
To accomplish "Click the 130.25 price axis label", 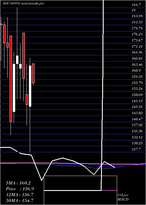I will point(137,143).
